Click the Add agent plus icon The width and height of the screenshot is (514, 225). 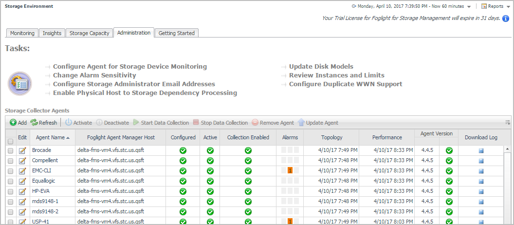coord(13,123)
